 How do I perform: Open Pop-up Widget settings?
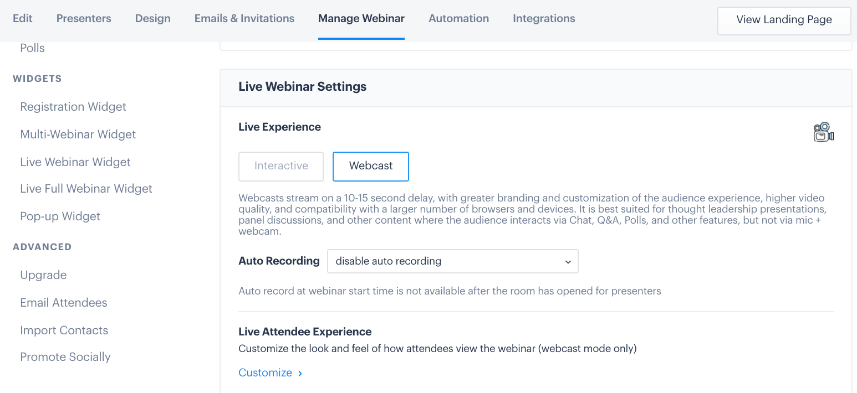(x=60, y=216)
